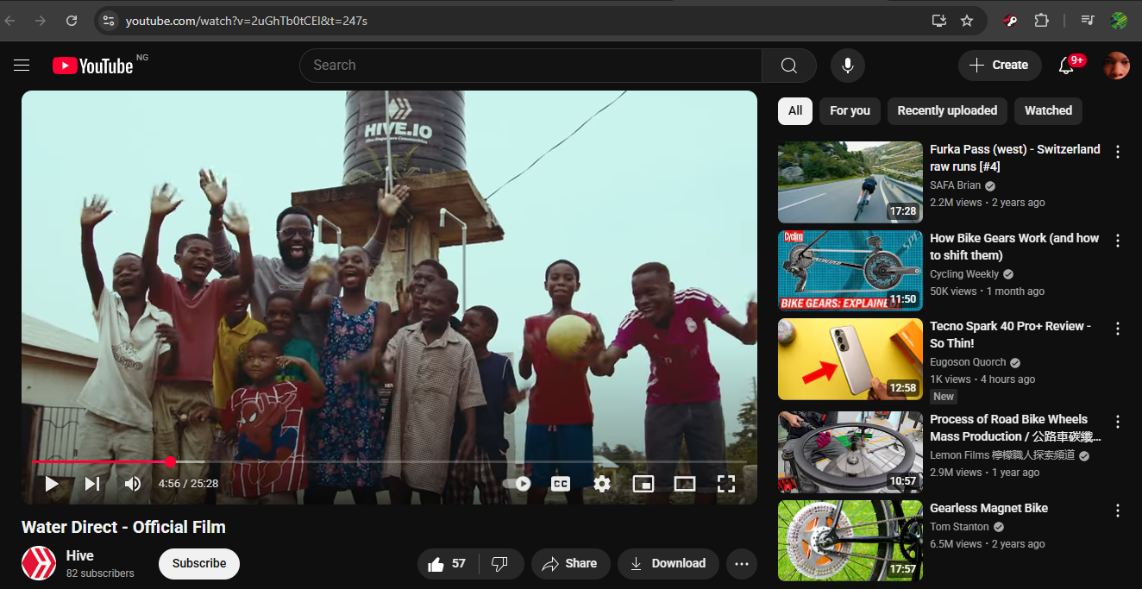Viewport: 1142px width, 589px height.
Task: Install app icon in address bar
Action: (x=939, y=21)
